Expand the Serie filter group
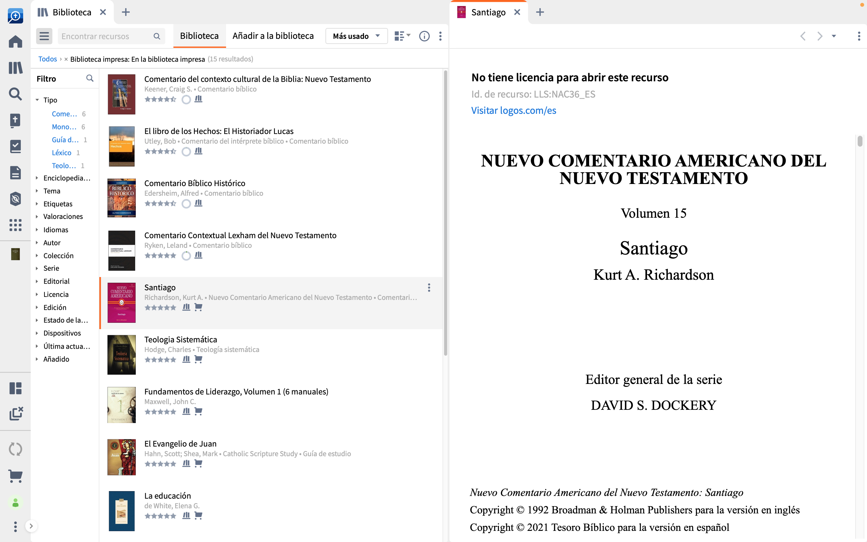The image size is (867, 542). 37,269
